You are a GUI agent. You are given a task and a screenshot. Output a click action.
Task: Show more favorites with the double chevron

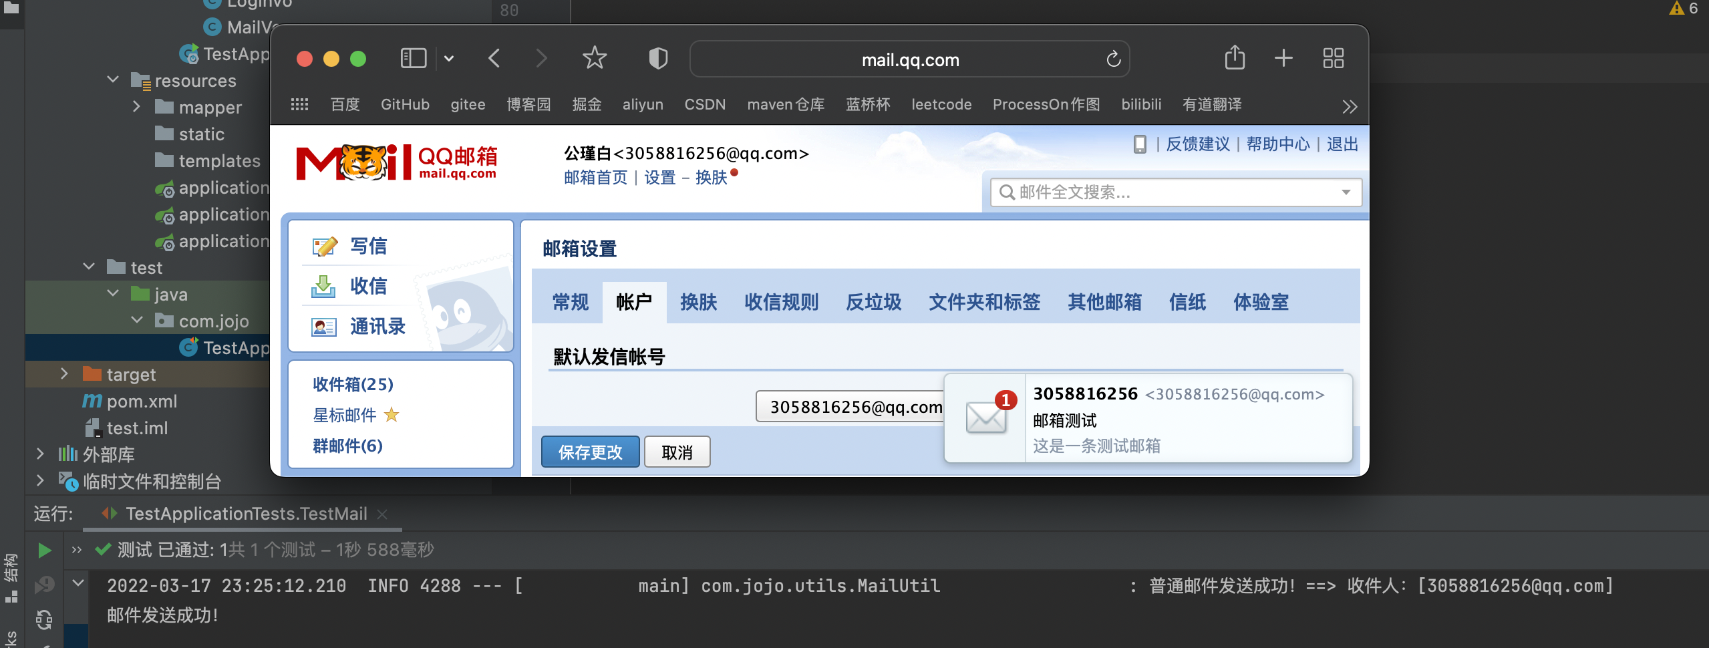tap(1350, 106)
